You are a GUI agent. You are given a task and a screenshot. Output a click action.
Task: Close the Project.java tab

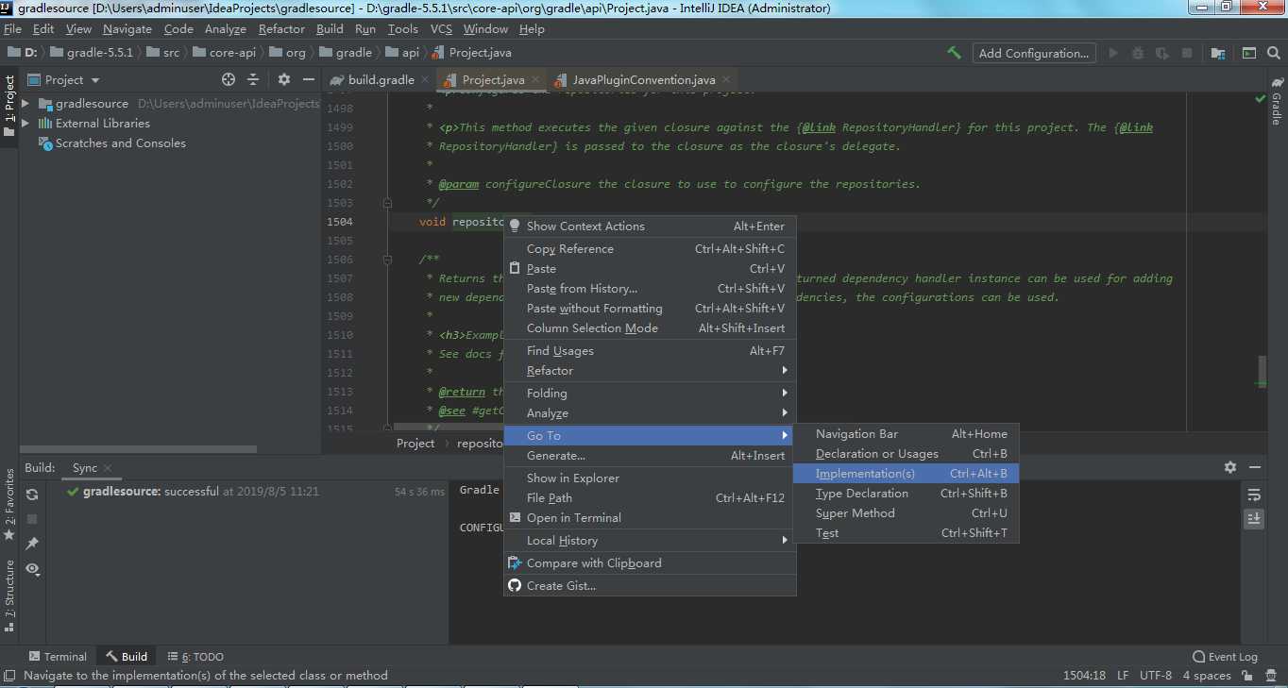[535, 80]
